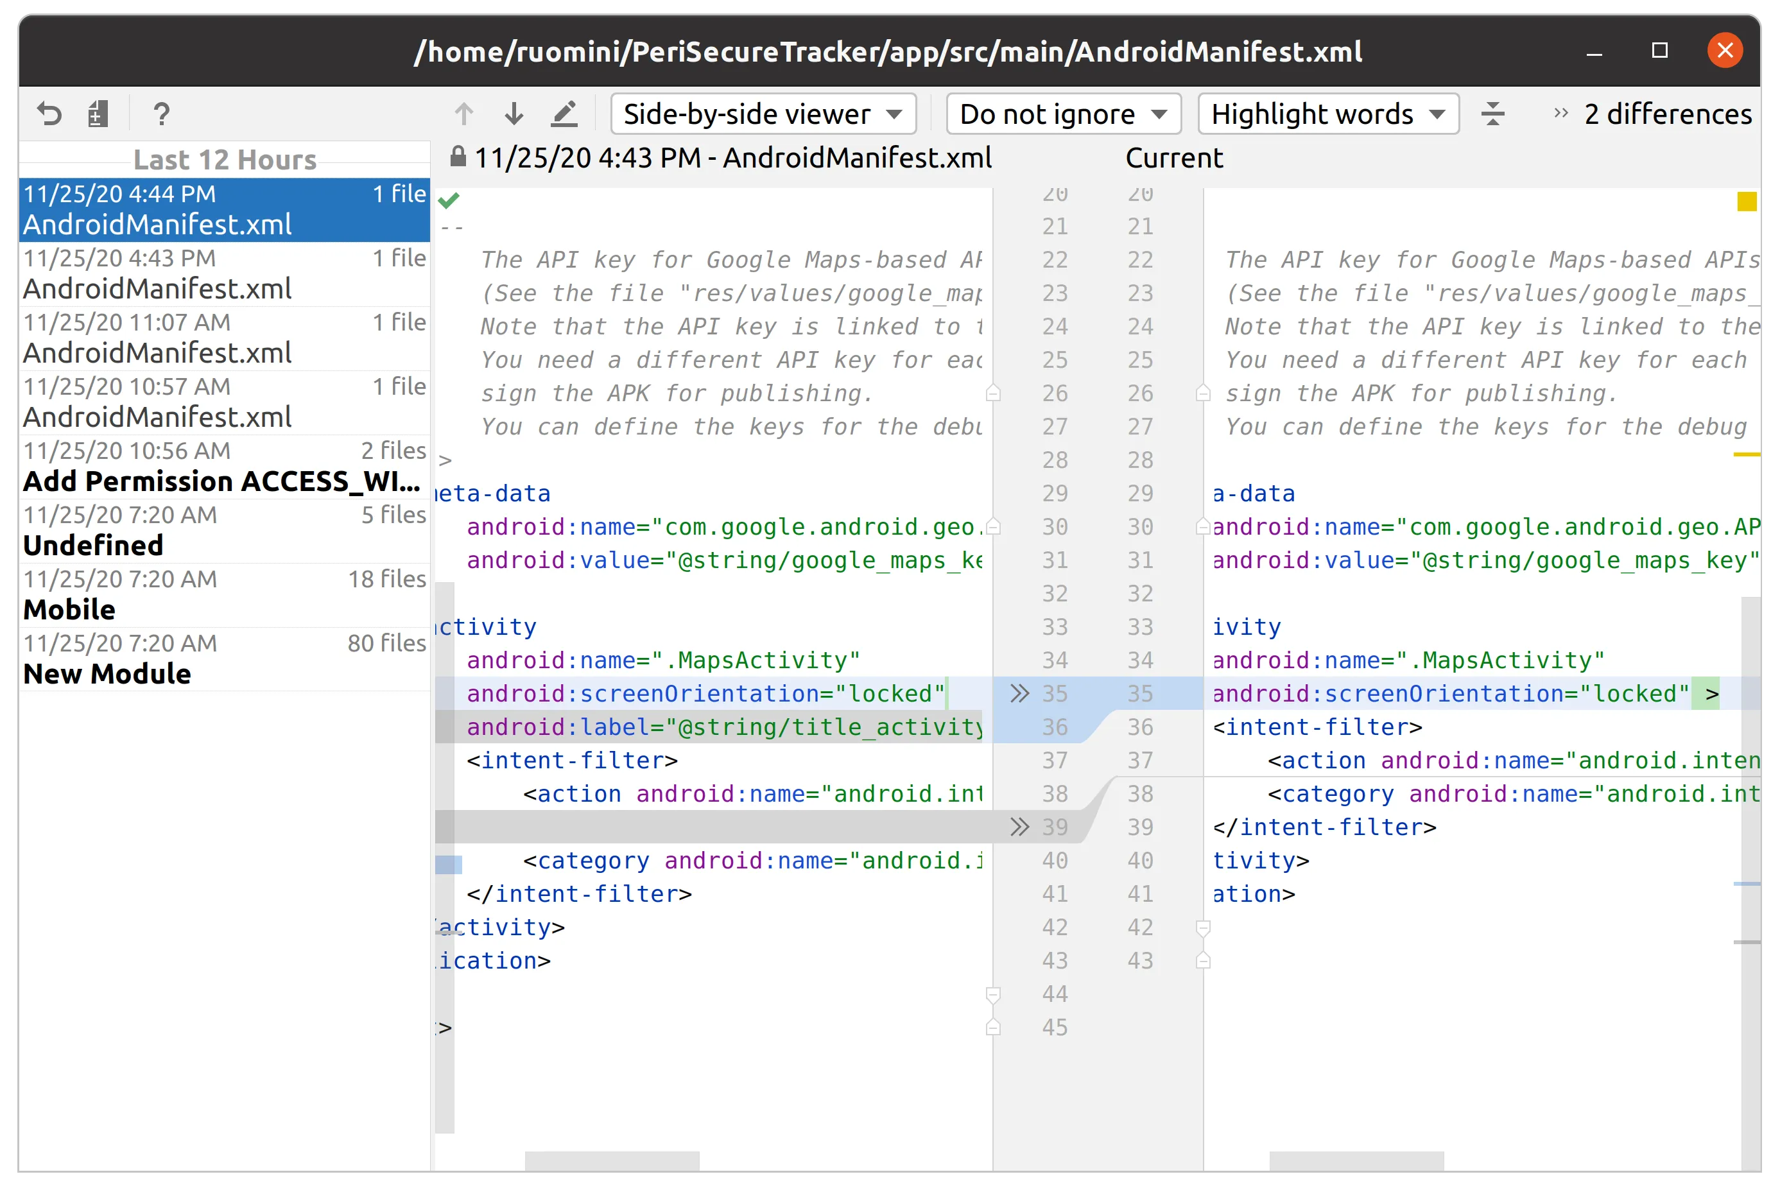Viewport: 1780px width, 1190px height.
Task: Select the Mobile revision with 18 files
Action: (x=225, y=595)
